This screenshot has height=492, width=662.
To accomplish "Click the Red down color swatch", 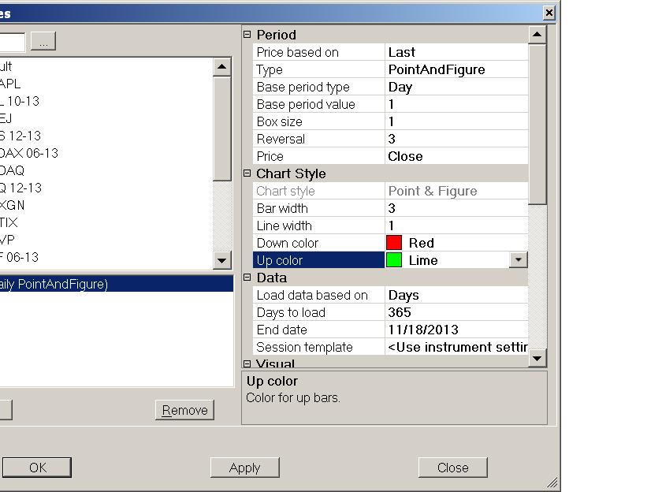I will tap(393, 243).
